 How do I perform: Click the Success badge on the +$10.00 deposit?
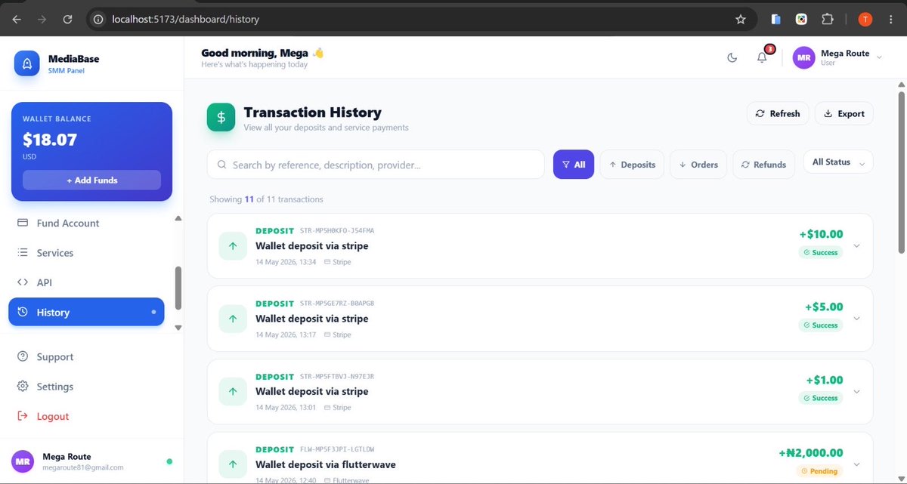[x=821, y=252]
